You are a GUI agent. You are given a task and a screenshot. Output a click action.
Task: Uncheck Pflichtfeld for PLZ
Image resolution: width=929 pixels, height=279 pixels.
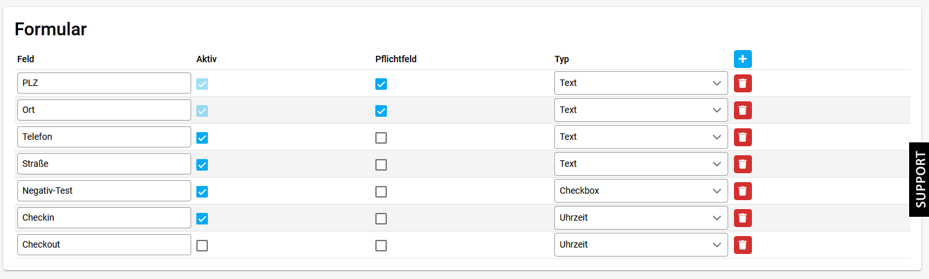tap(381, 84)
